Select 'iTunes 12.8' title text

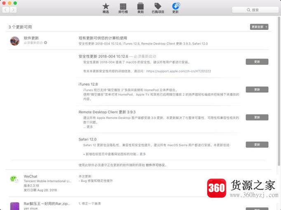[x=88, y=84]
